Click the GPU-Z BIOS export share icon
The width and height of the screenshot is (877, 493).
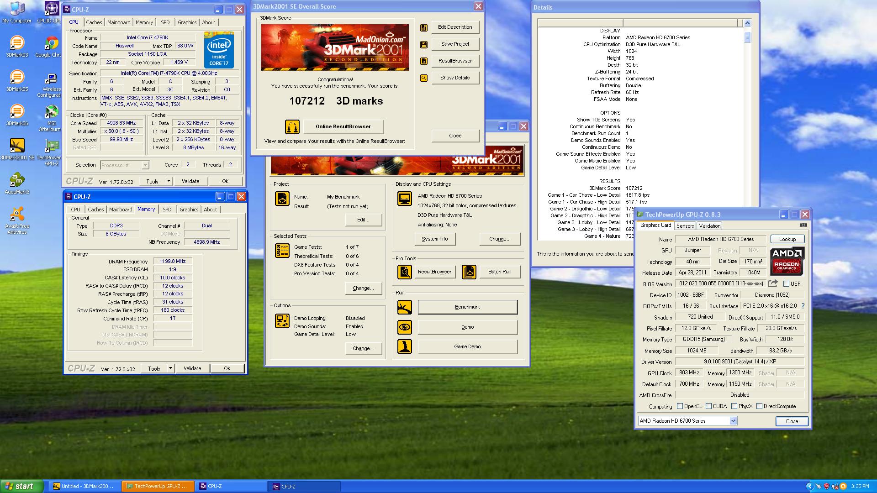click(773, 283)
